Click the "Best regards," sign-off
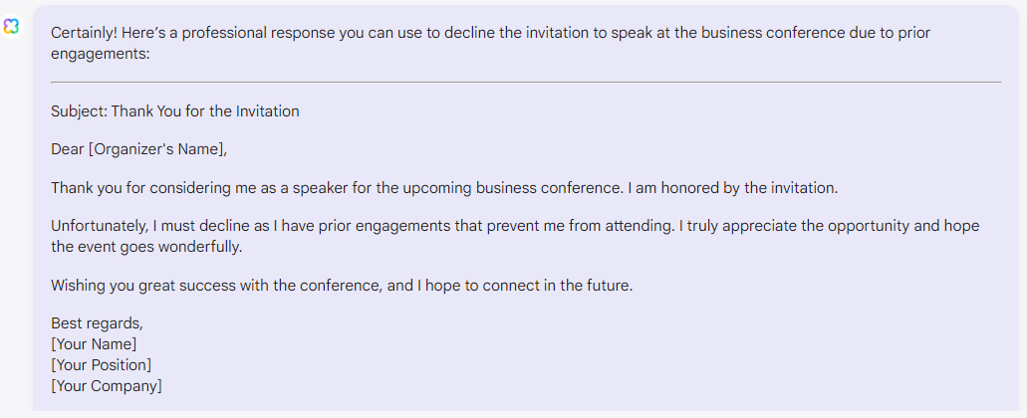The image size is (1027, 418). point(98,324)
